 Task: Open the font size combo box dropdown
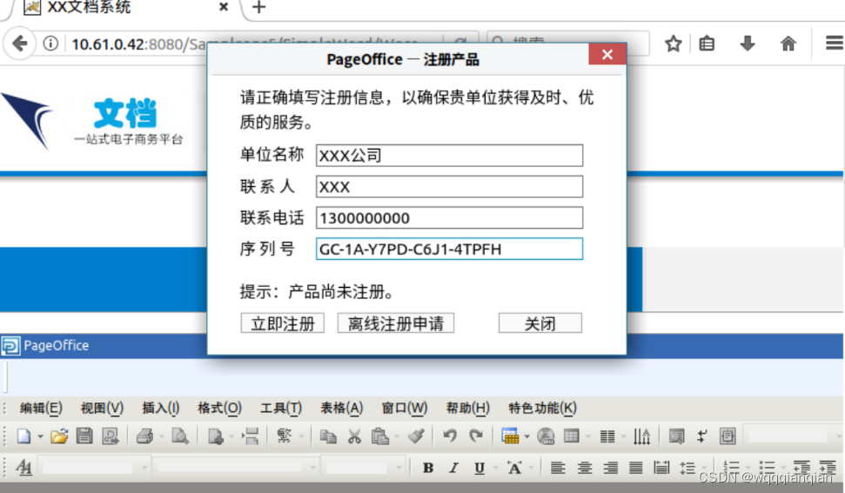(399, 468)
